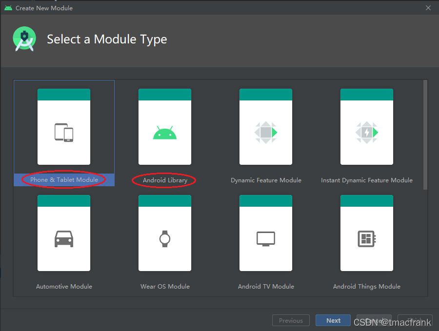Choose the Android Library robot icon card
Screen dimensions: 439x331
165,127
